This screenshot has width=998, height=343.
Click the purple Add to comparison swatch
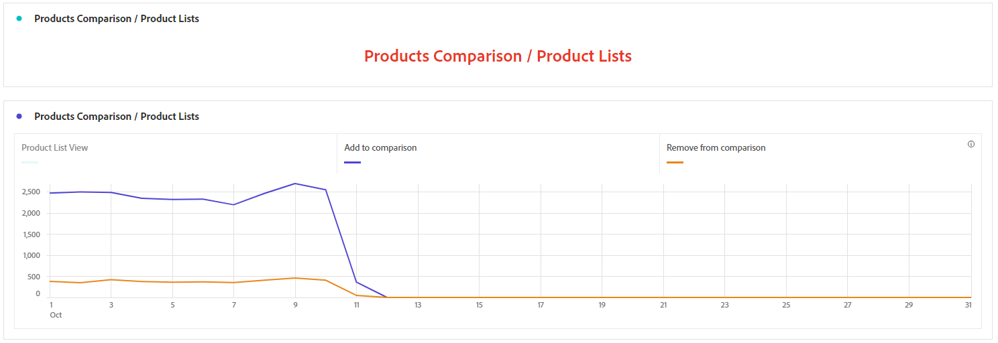tap(352, 162)
